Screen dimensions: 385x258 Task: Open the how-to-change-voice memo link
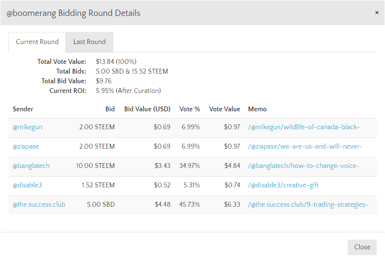[304, 166]
